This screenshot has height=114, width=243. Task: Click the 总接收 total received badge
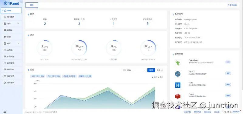click(85, 76)
